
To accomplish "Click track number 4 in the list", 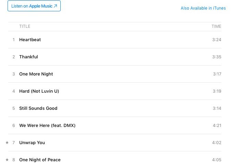I will (14, 91).
